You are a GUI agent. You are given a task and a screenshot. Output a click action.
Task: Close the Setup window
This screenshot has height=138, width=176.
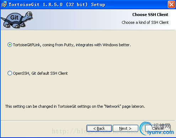point(171,5)
